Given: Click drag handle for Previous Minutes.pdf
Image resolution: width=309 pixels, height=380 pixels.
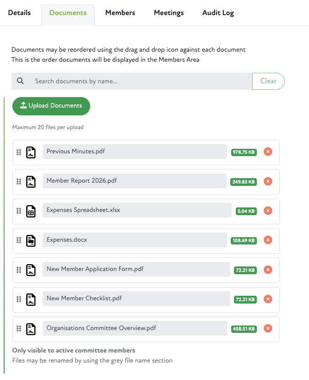Looking at the screenshot, I should click(x=19, y=152).
